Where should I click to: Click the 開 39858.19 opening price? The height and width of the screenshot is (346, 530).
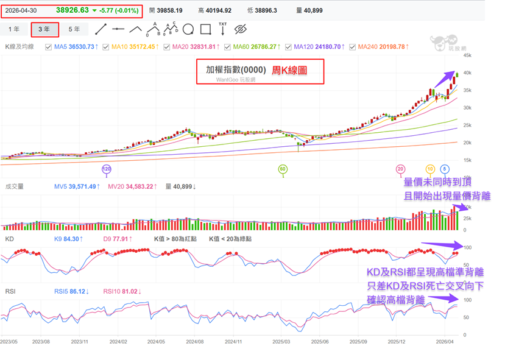pos(166,10)
